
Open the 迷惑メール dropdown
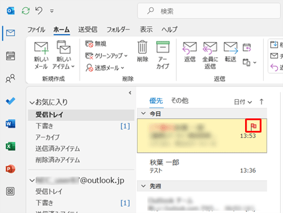[x=105, y=68]
